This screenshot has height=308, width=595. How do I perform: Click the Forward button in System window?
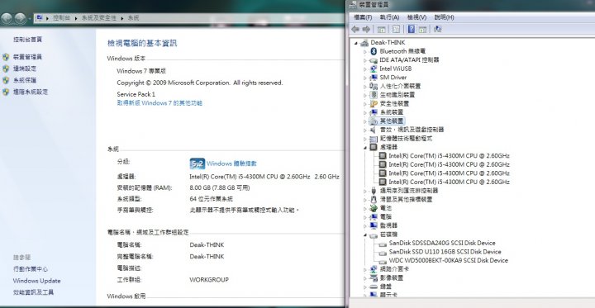(x=20, y=18)
